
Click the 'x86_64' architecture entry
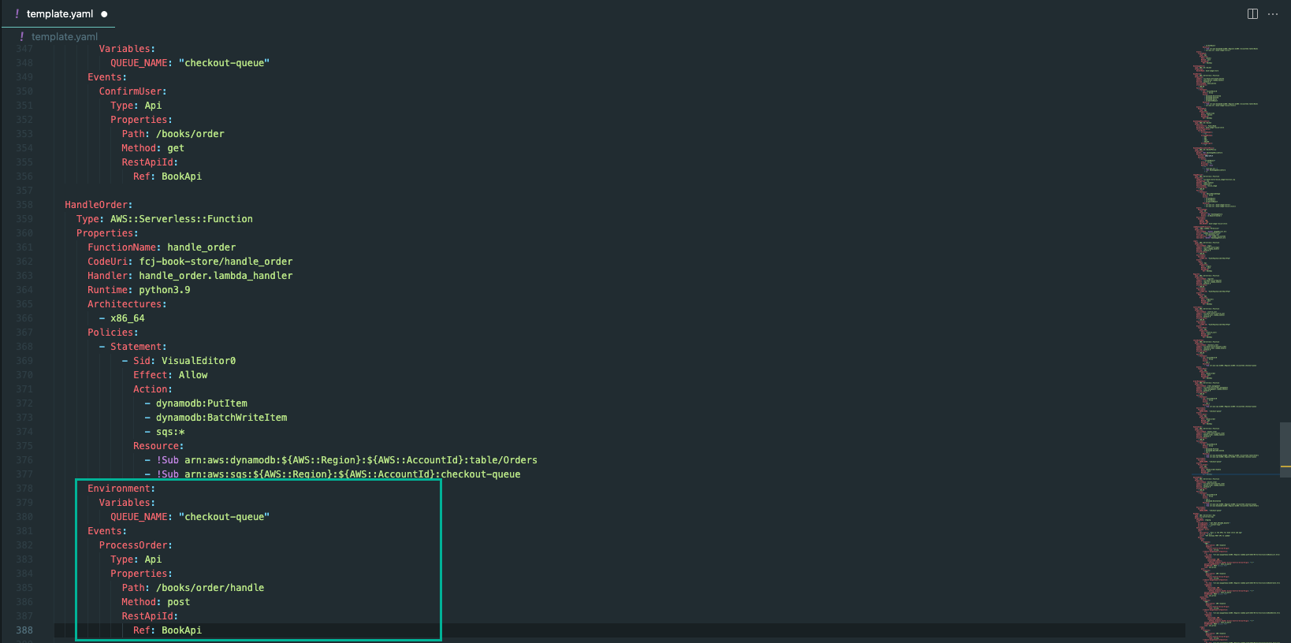pos(128,318)
